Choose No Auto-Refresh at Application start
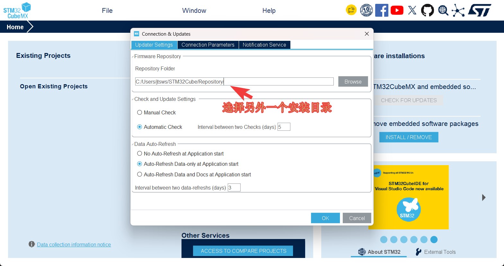Viewport: 504px width, 266px height. click(x=139, y=154)
